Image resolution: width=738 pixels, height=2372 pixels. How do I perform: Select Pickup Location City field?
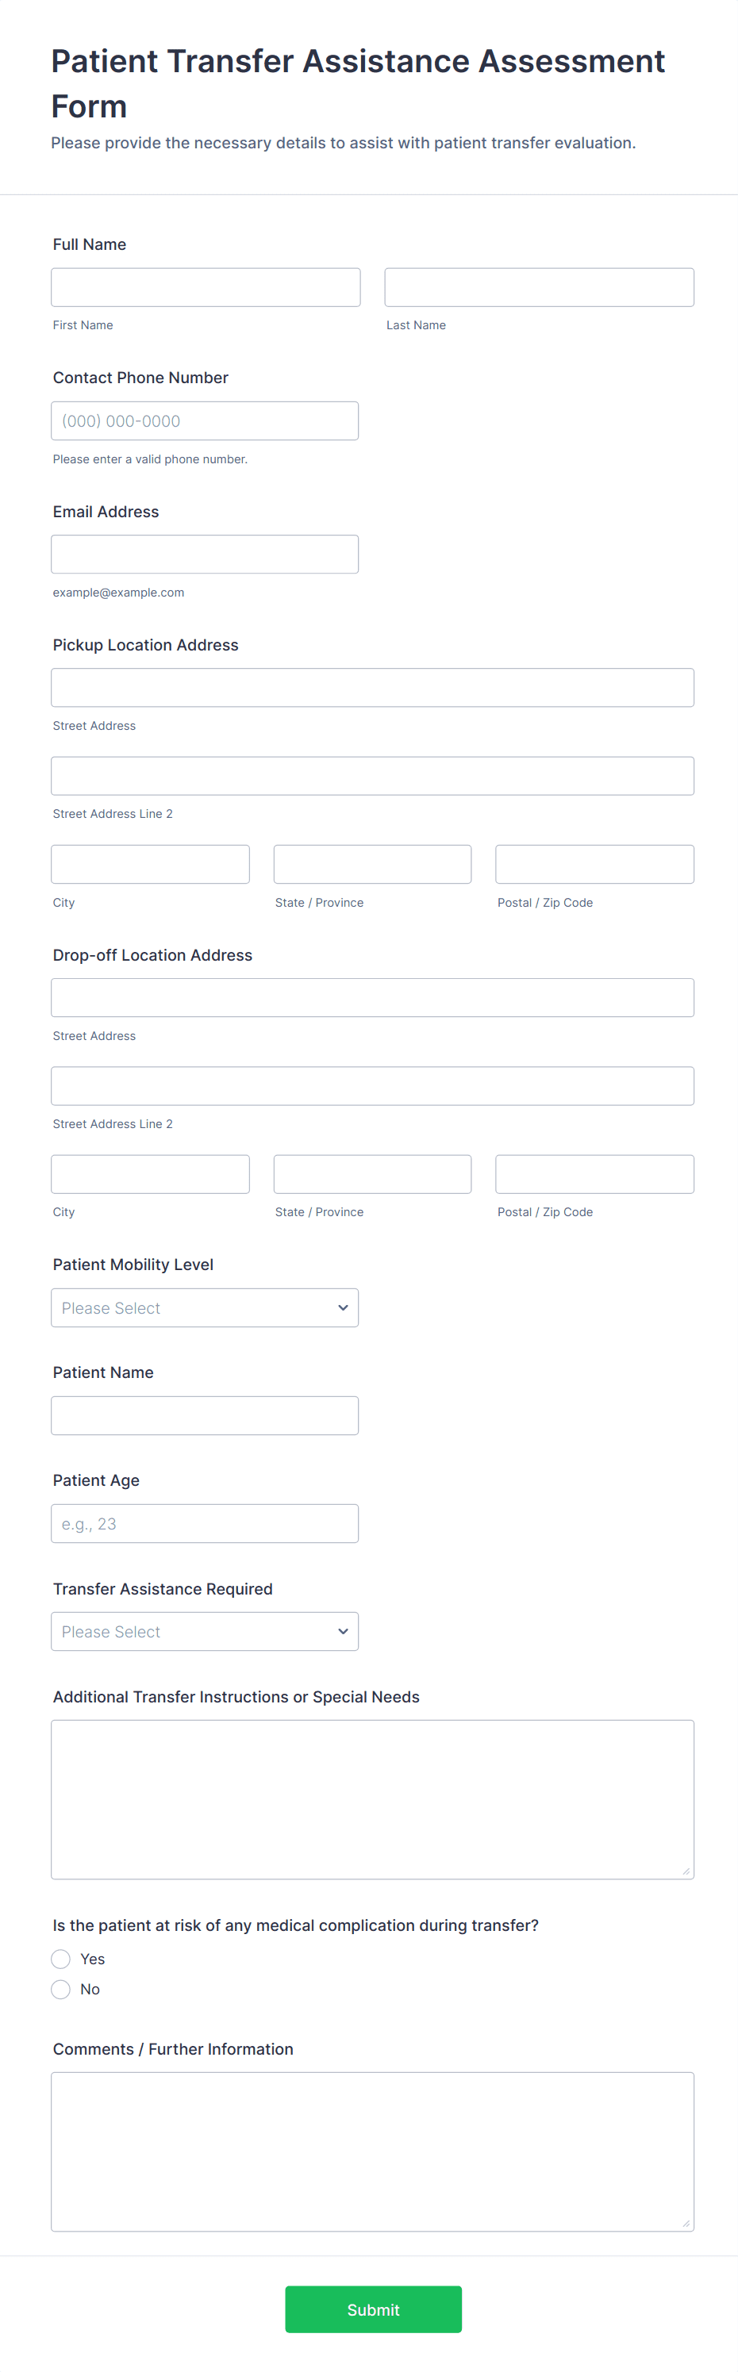pos(150,864)
